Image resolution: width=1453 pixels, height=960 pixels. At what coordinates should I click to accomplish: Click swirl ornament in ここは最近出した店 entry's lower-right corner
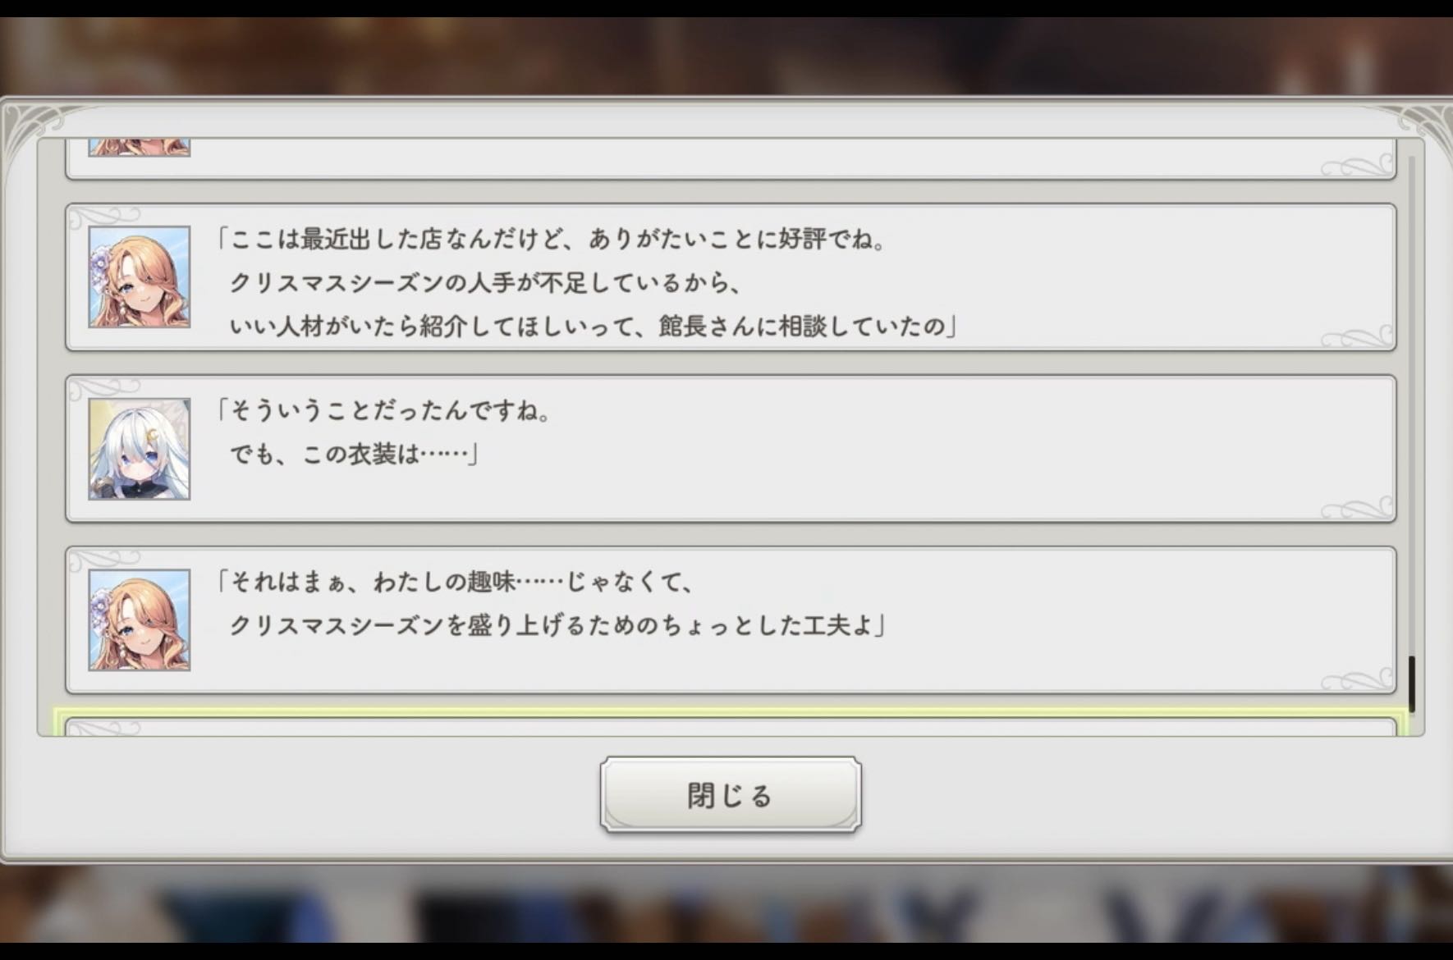coord(1357,336)
